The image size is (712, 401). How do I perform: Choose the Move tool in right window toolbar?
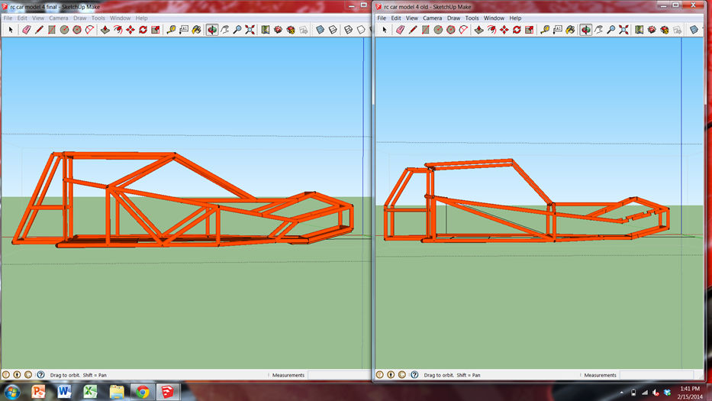[504, 30]
